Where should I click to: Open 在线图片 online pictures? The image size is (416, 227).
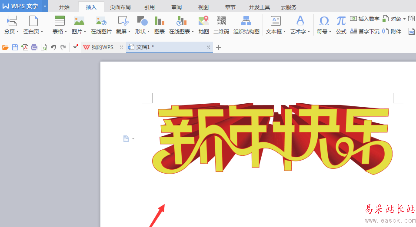[x=101, y=25]
